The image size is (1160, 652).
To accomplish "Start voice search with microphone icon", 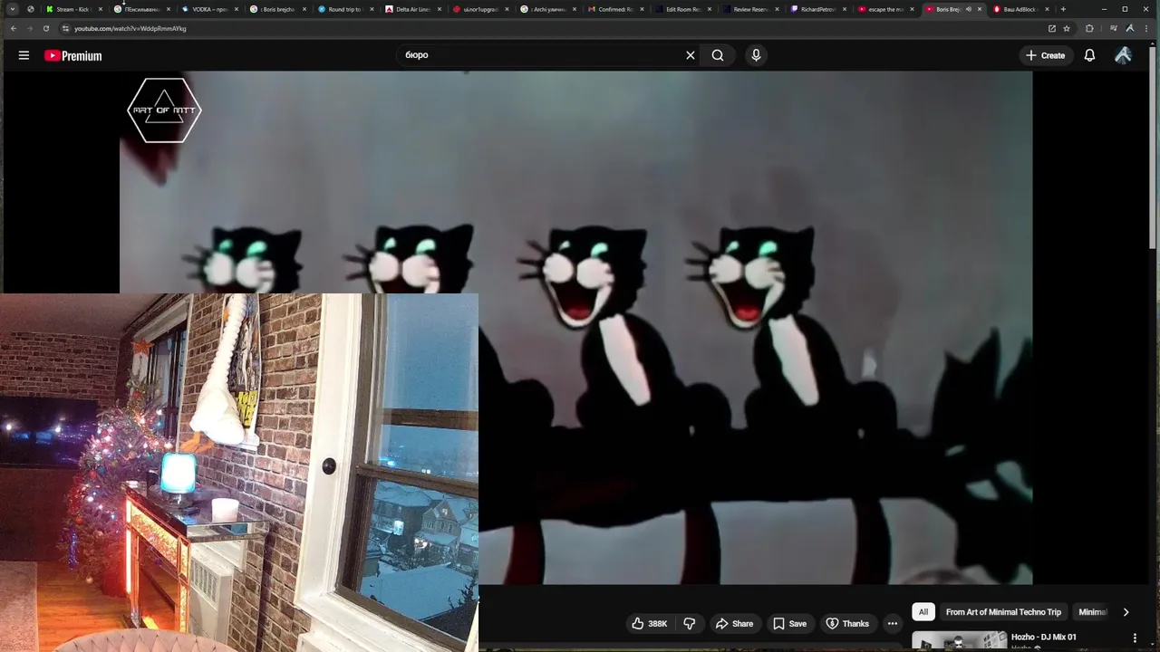I will click(x=756, y=55).
